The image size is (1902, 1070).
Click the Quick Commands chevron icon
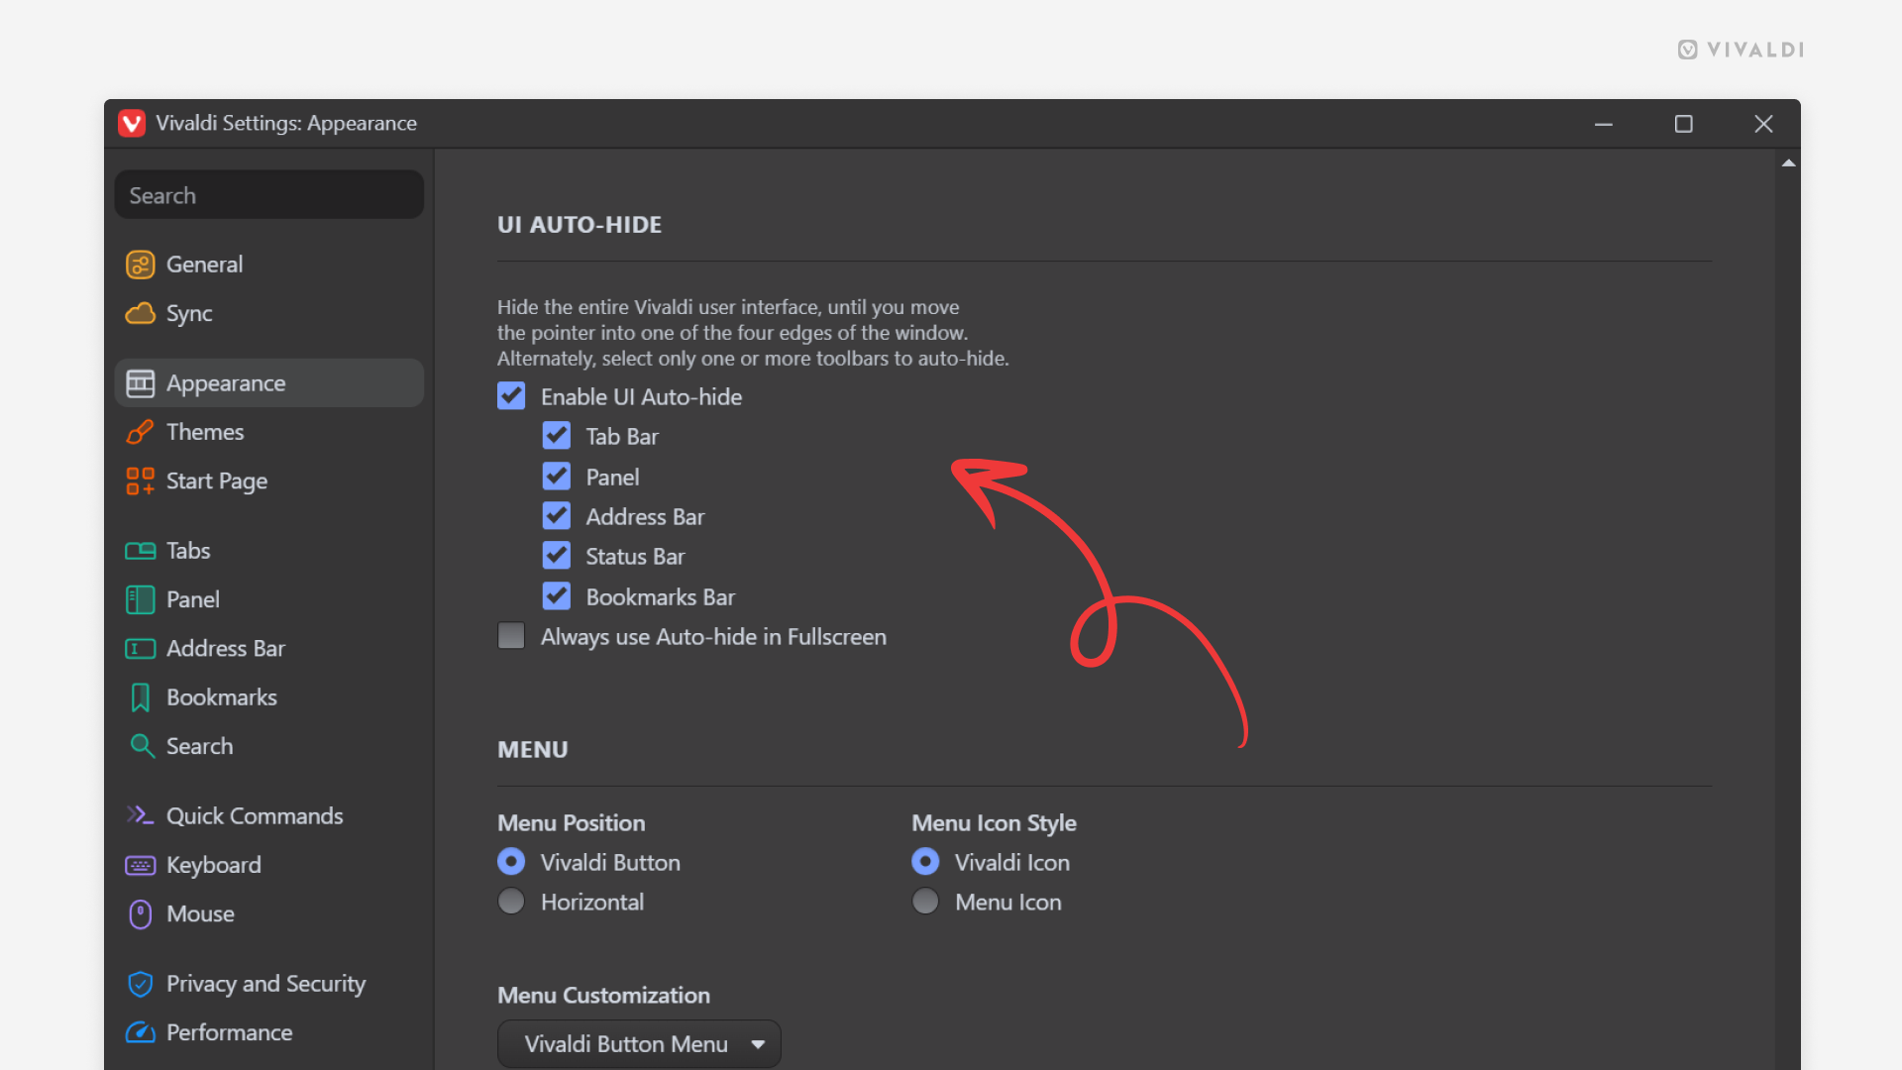coord(140,815)
